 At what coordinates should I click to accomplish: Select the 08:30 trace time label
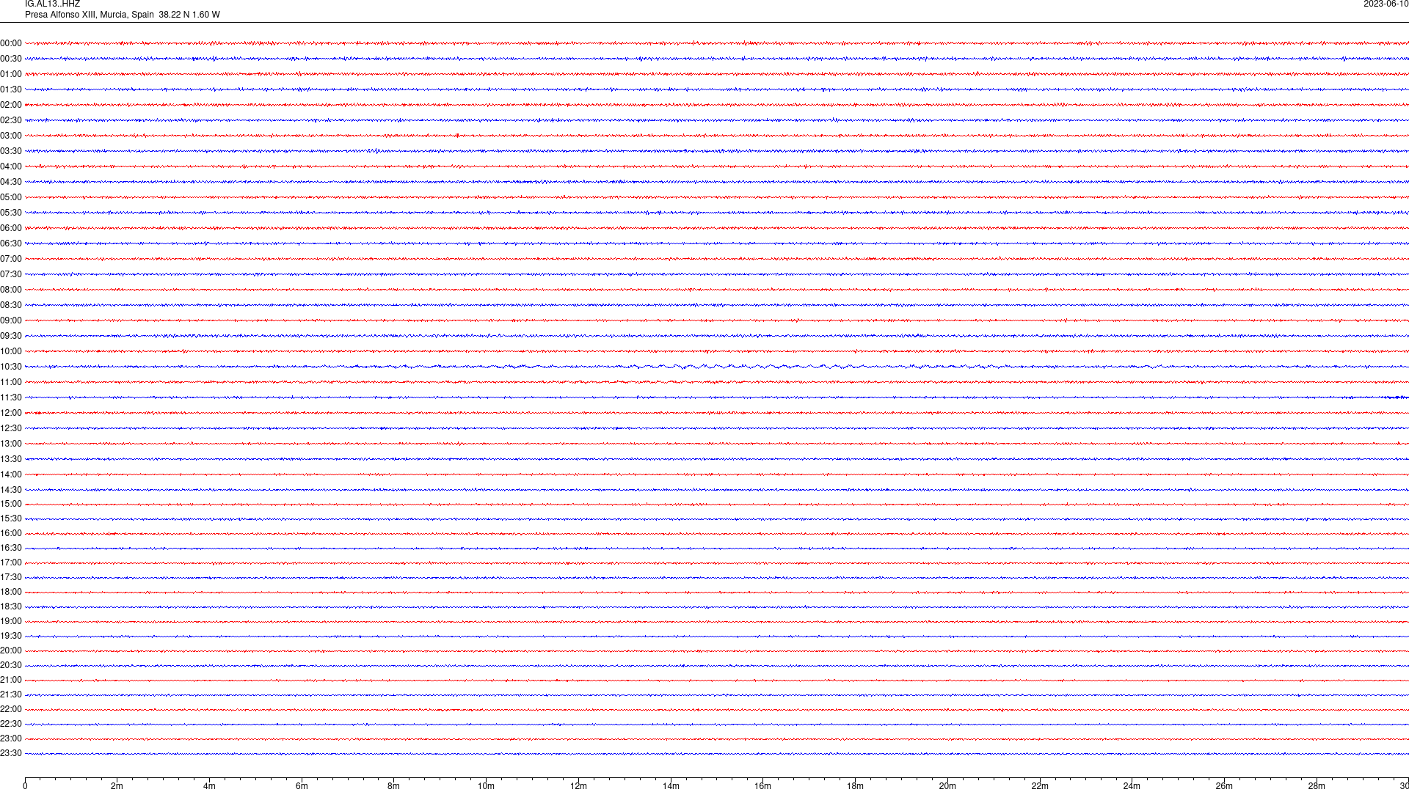pos(11,305)
